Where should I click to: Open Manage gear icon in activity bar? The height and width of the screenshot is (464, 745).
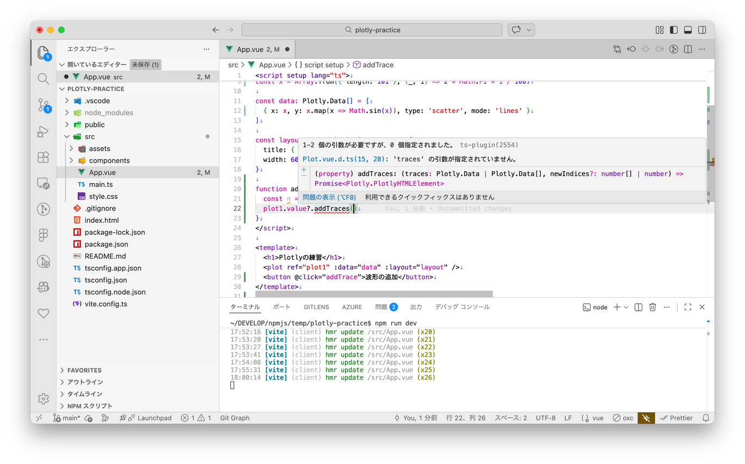tap(43, 398)
